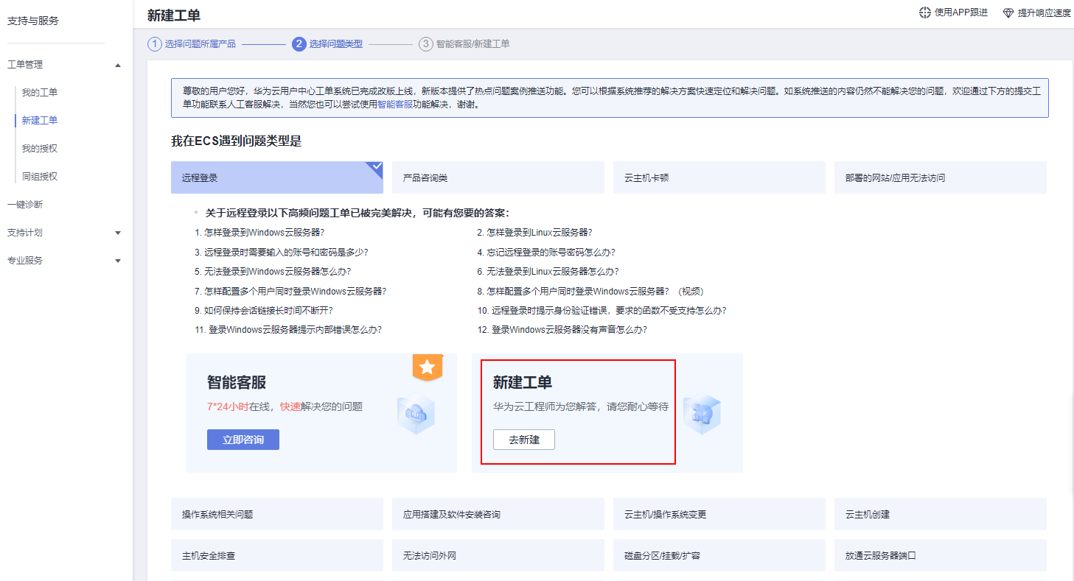Select 磁盘分区/挂载/扩容 problem type
1074x581 pixels.
click(x=719, y=555)
